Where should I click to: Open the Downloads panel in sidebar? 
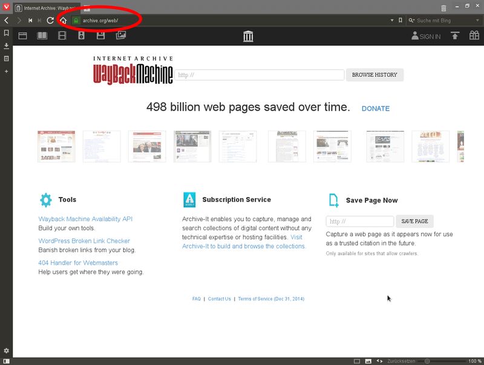pos(6,46)
